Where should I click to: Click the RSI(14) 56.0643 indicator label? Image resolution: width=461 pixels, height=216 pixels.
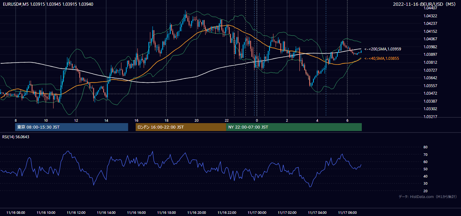tap(16, 137)
